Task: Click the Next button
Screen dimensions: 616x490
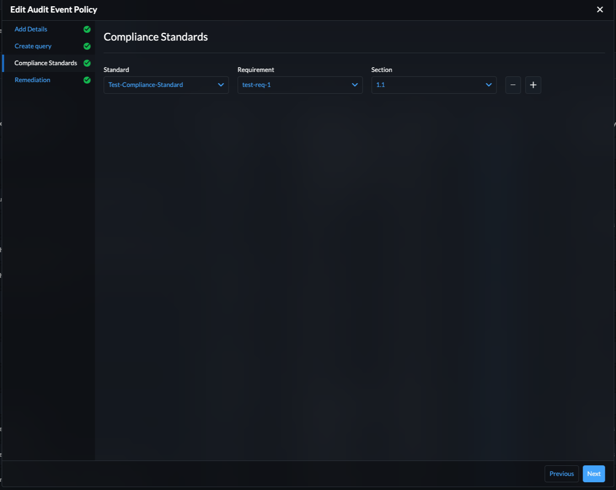Action: [x=593, y=474]
